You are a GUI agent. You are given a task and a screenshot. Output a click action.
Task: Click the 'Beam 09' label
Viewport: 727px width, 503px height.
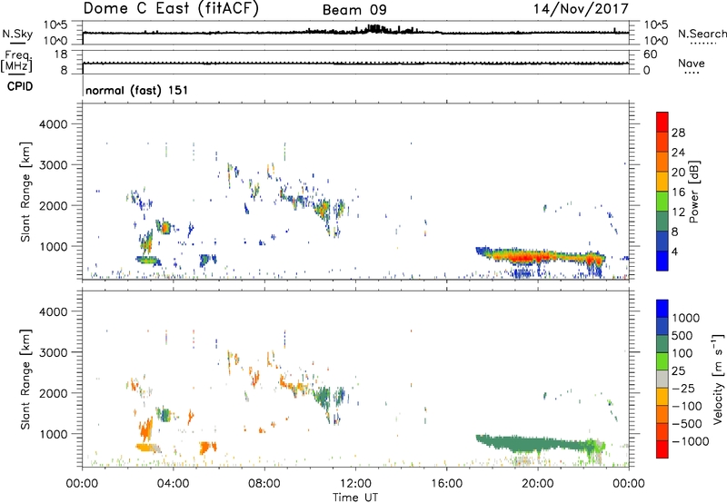coord(354,10)
